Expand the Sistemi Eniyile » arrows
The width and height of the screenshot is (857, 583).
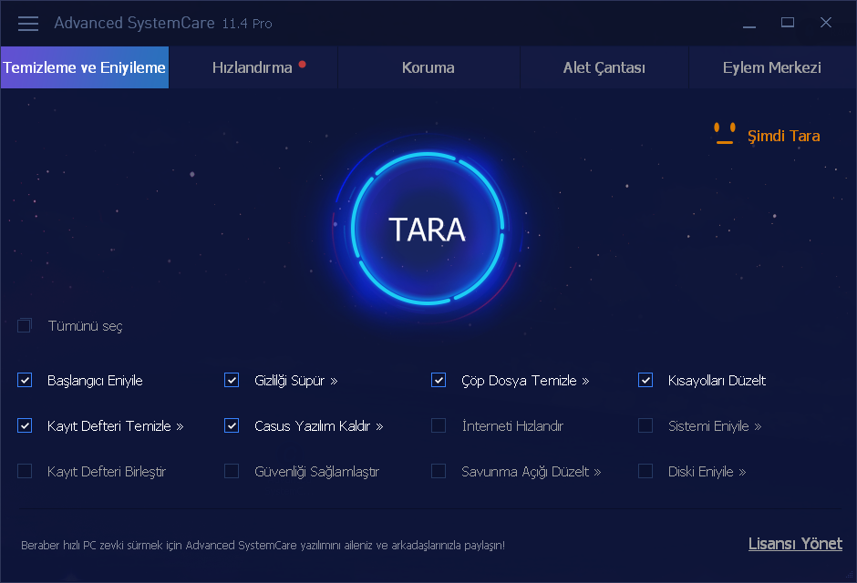758,426
